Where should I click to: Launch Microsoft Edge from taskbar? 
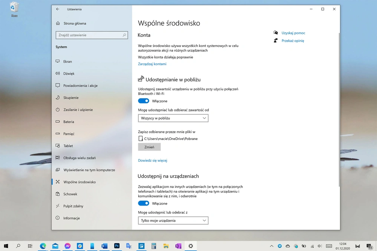(43, 246)
